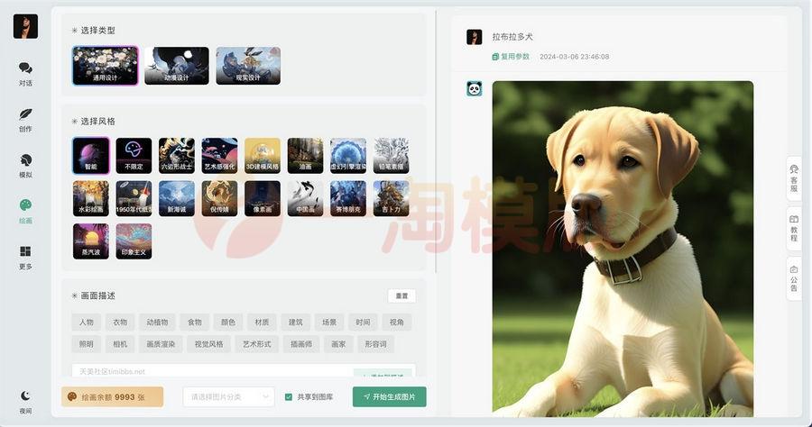Select the 动漫设计 type option
Image resolution: width=812 pixels, height=427 pixels.
(177, 66)
